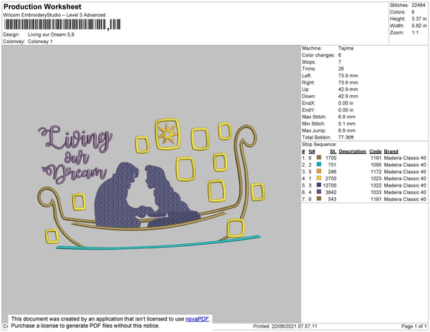Click the Min Stitch value '0.1 mm'
This screenshot has width=430, height=332.
[x=347, y=124]
